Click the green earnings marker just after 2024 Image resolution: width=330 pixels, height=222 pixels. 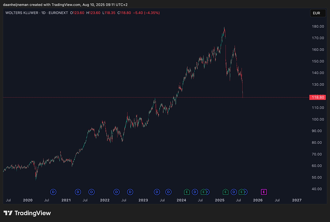[x=187, y=192]
